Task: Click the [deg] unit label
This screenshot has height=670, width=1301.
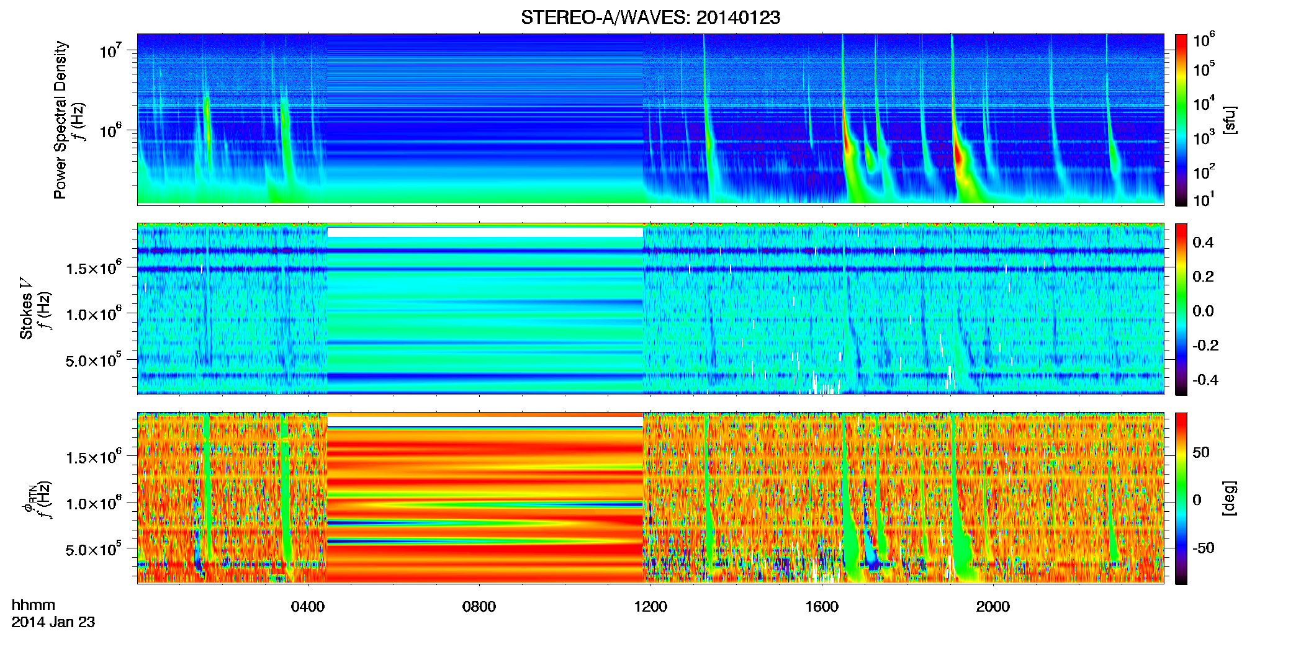Action: (1230, 498)
